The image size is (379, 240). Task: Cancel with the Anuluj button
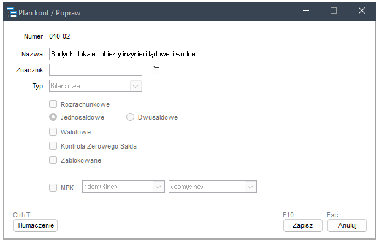click(x=347, y=225)
